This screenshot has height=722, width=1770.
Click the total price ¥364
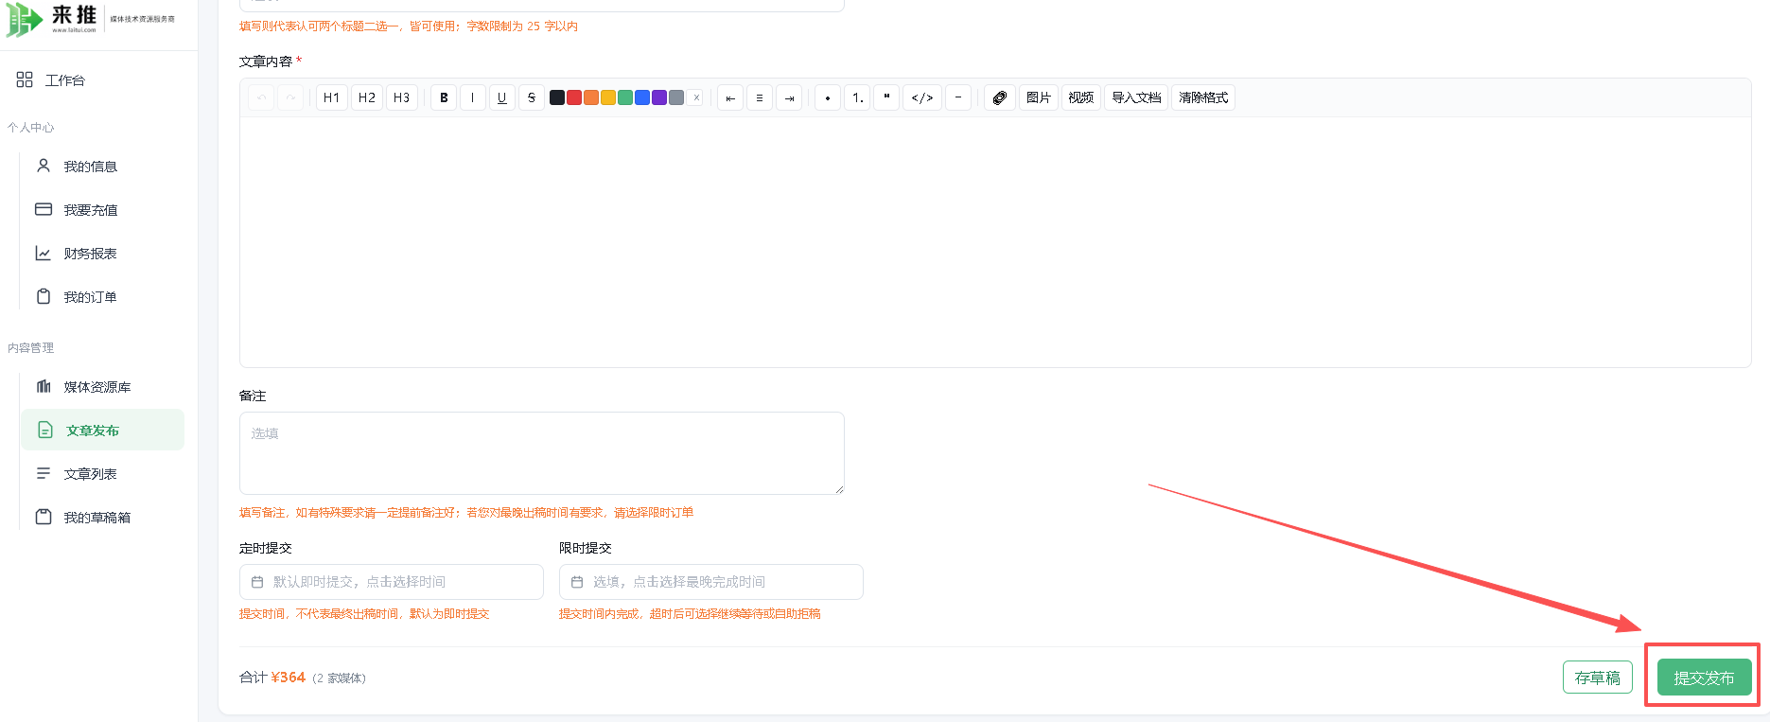point(289,678)
